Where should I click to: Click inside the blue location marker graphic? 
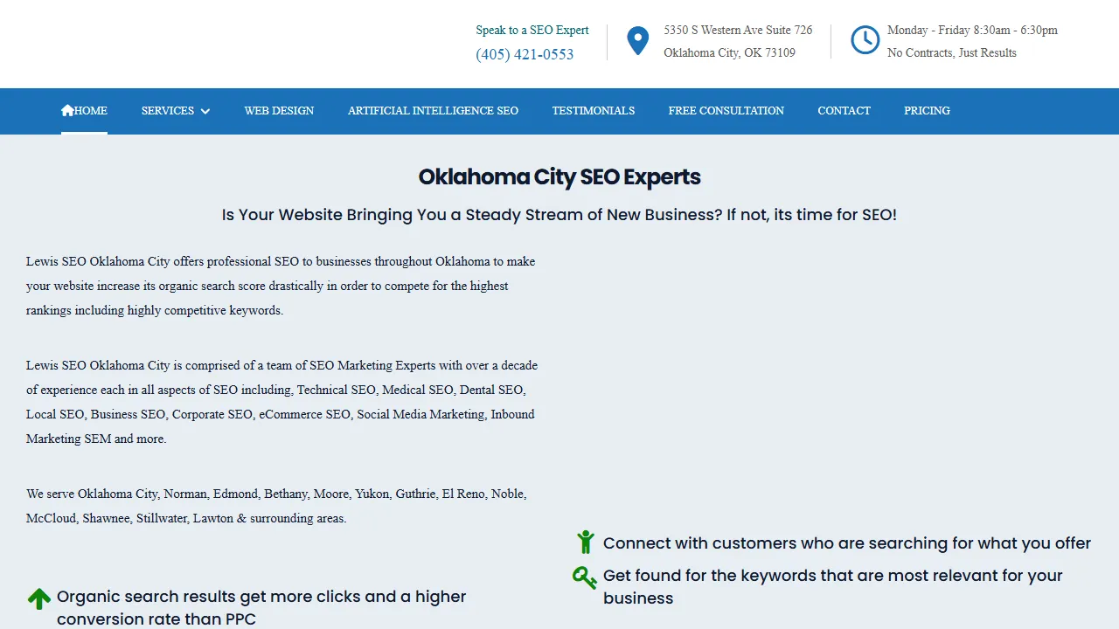tap(637, 37)
